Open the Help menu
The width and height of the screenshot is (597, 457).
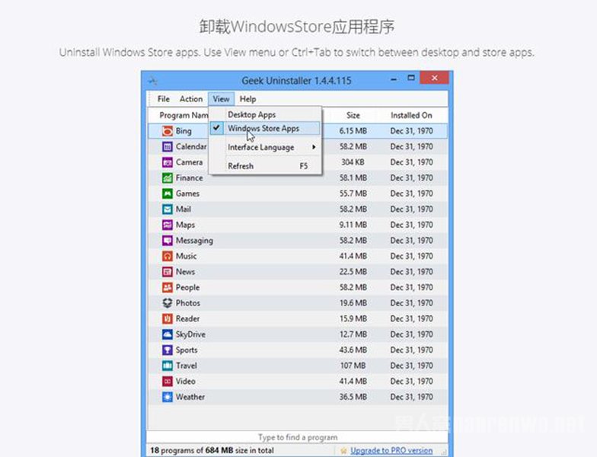(x=247, y=99)
